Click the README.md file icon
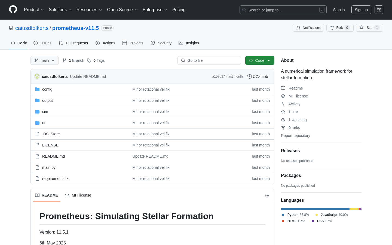Screen dimensions: 392x245 point(37,156)
